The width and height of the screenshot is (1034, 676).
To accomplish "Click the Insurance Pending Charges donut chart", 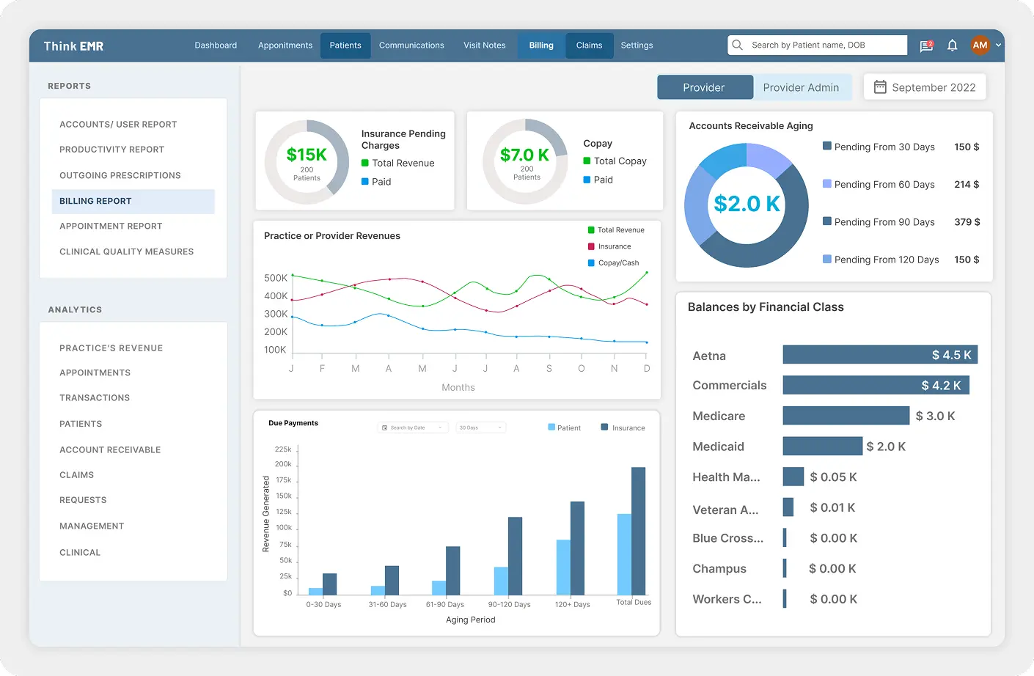I will tap(308, 161).
